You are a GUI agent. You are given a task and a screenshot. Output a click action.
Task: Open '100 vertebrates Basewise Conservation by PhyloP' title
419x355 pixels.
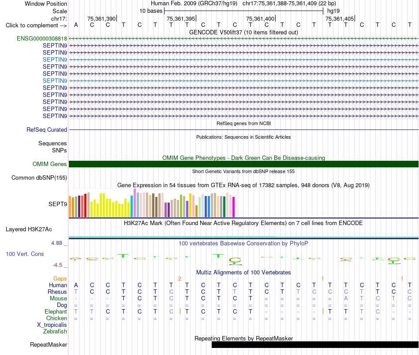[x=243, y=244]
